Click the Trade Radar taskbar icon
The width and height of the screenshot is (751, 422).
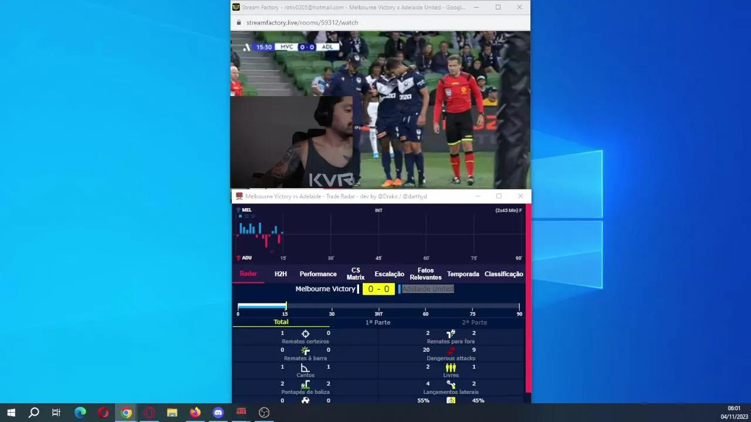tap(241, 413)
